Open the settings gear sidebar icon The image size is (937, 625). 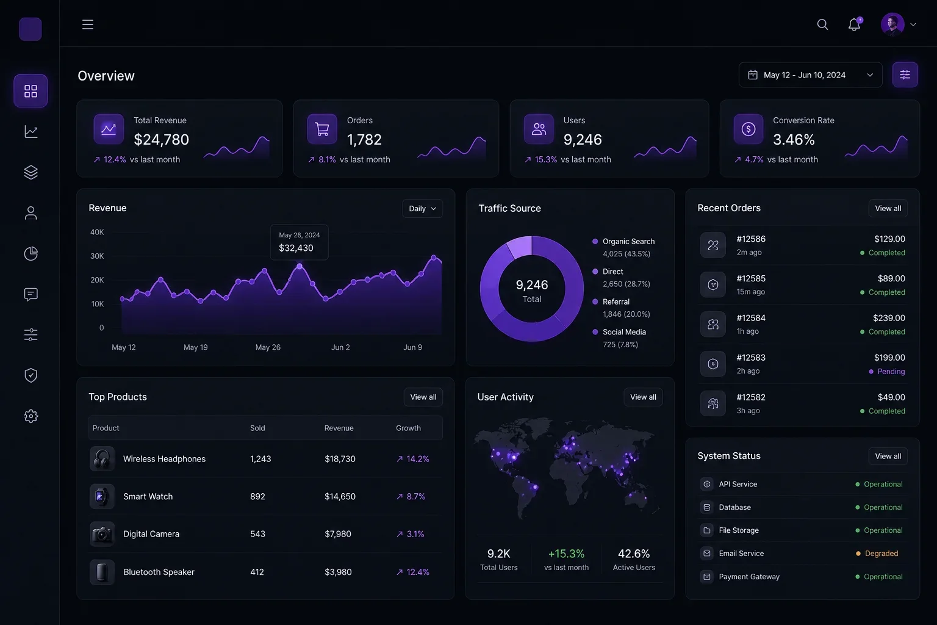(31, 416)
